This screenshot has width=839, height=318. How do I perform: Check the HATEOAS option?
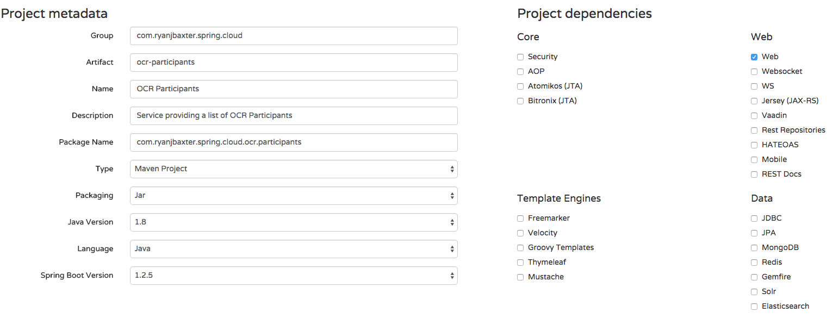pyautogui.click(x=754, y=145)
